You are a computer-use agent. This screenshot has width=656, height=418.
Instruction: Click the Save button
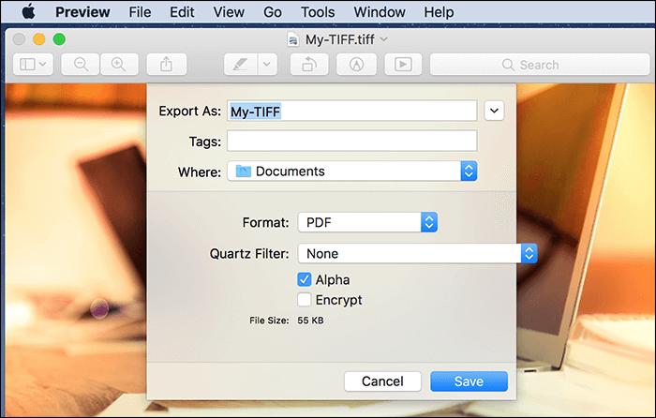(469, 381)
